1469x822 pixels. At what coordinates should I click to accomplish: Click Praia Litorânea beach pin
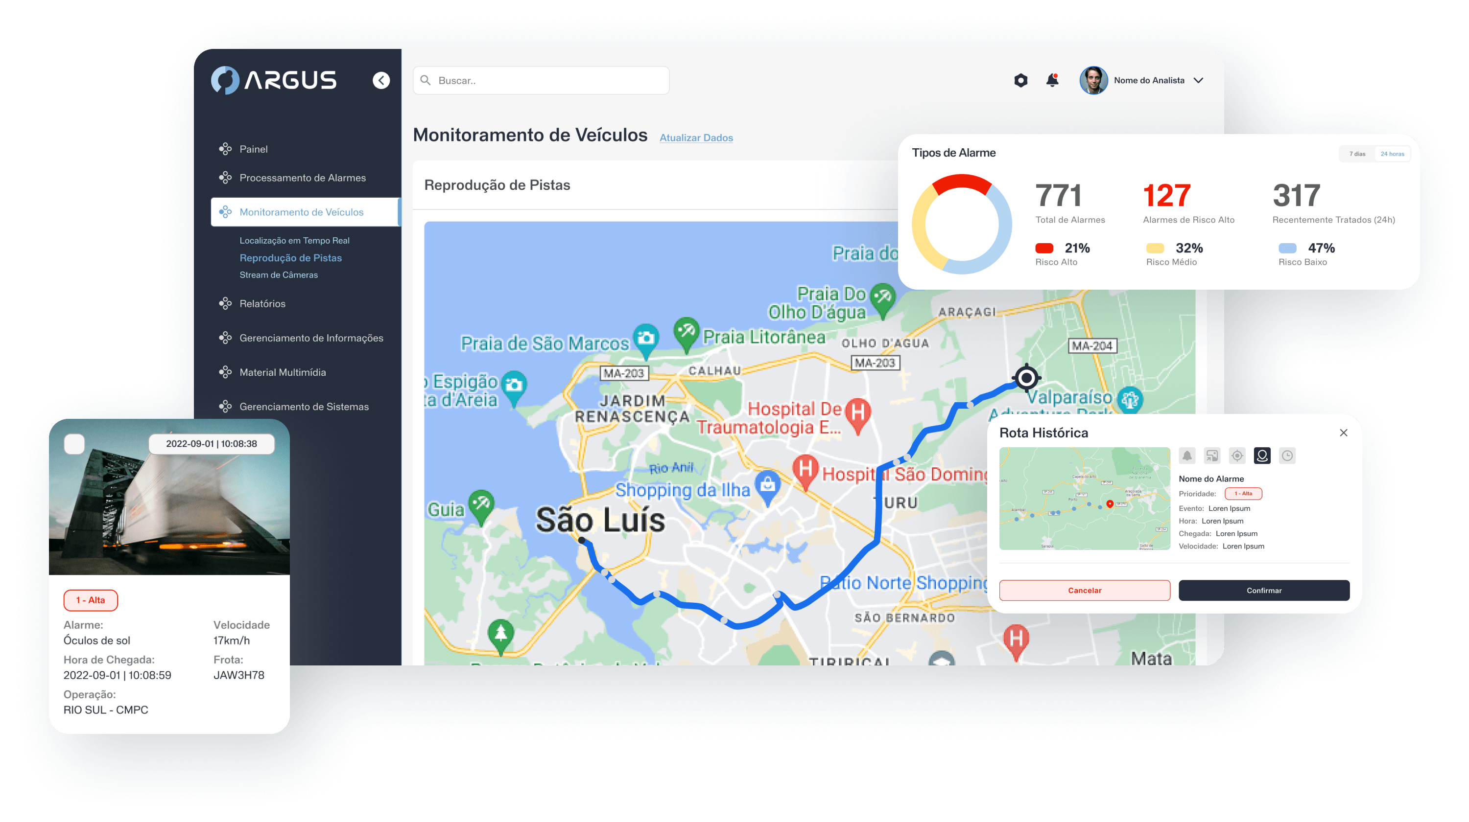coord(687,335)
